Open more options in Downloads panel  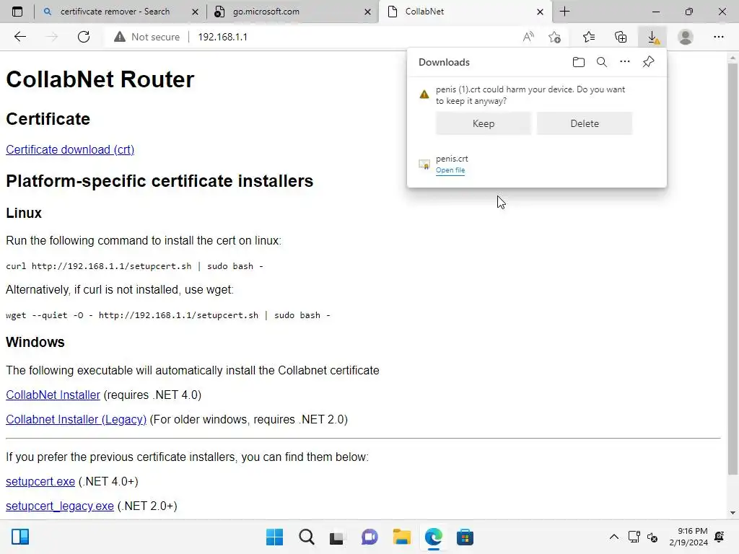pyautogui.click(x=624, y=62)
